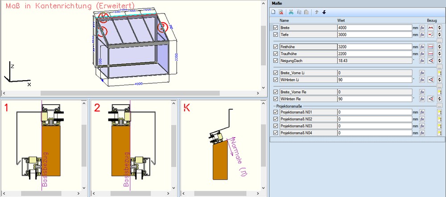Expand the ellipsis button beside Projektionsmaße header
Screen dimensions: 446x197
(x=439, y=106)
